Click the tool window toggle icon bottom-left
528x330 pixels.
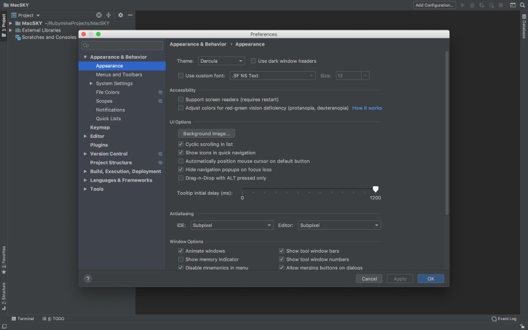4,326
